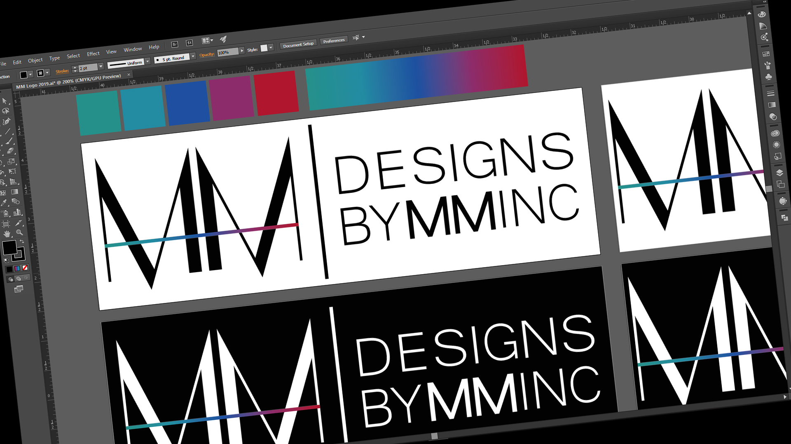Activate the Zoom tool
Viewport: 791px width, 444px height.
tap(19, 233)
